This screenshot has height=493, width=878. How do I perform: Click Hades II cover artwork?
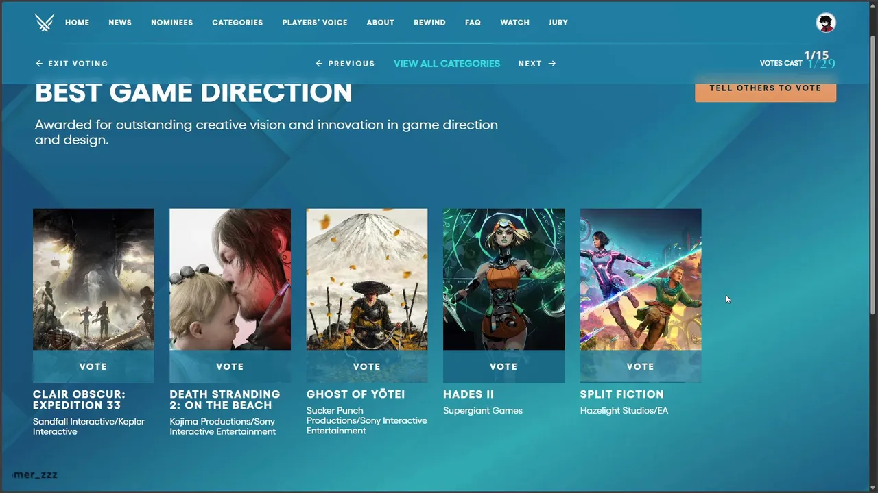click(503, 279)
